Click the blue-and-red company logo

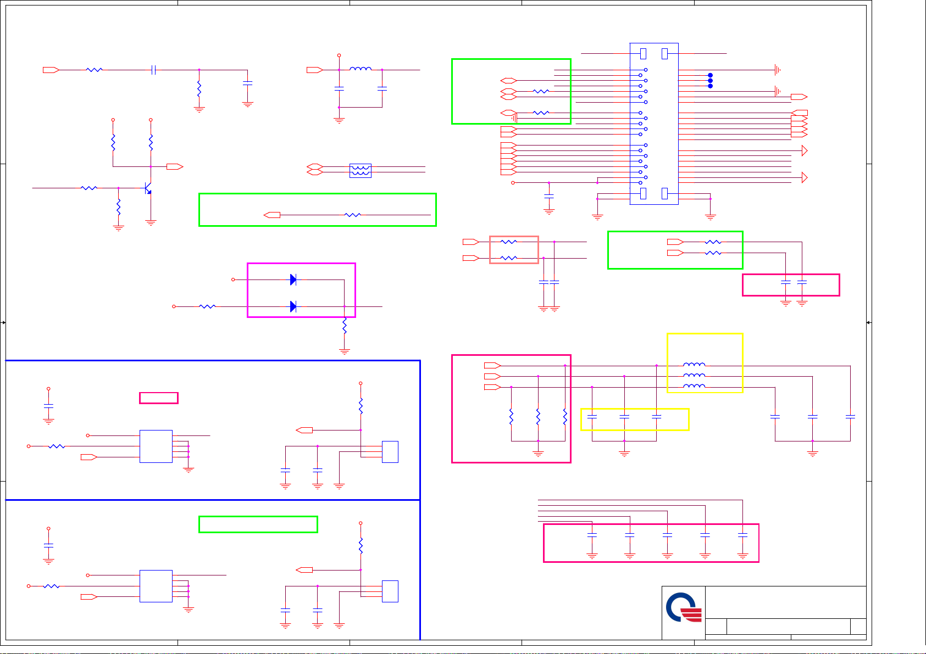tap(684, 607)
